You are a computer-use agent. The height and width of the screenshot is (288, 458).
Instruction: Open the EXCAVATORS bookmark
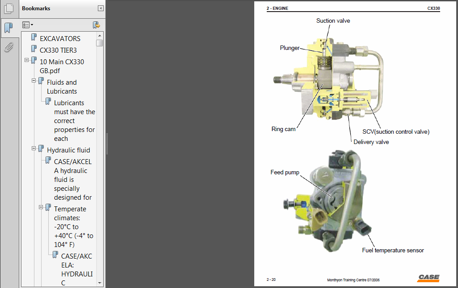tap(60, 38)
